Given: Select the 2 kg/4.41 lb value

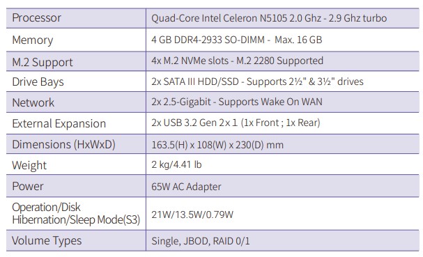Looking at the screenshot, I should pos(176,164).
